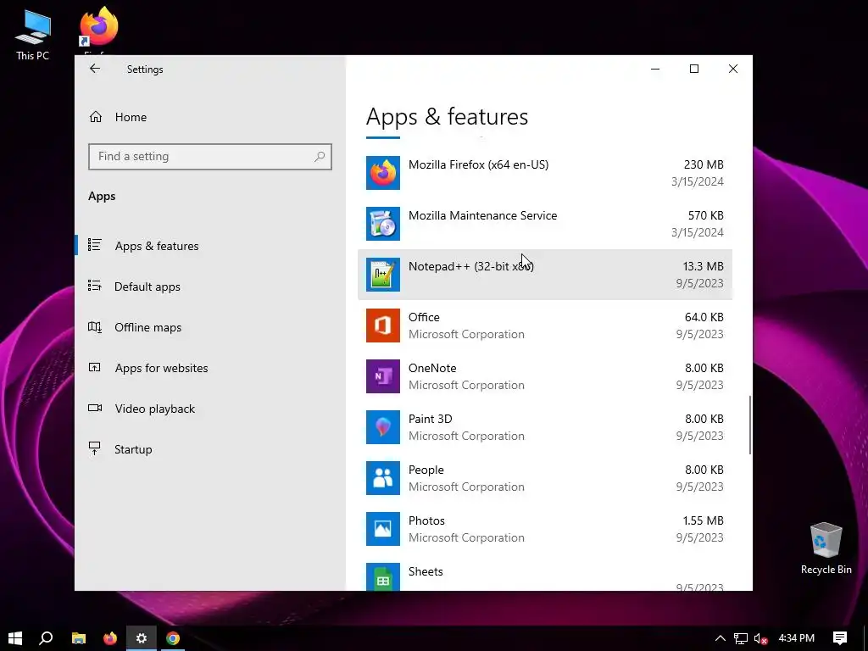The image size is (868, 651).
Task: Open the Home settings page
Action: tap(210, 117)
